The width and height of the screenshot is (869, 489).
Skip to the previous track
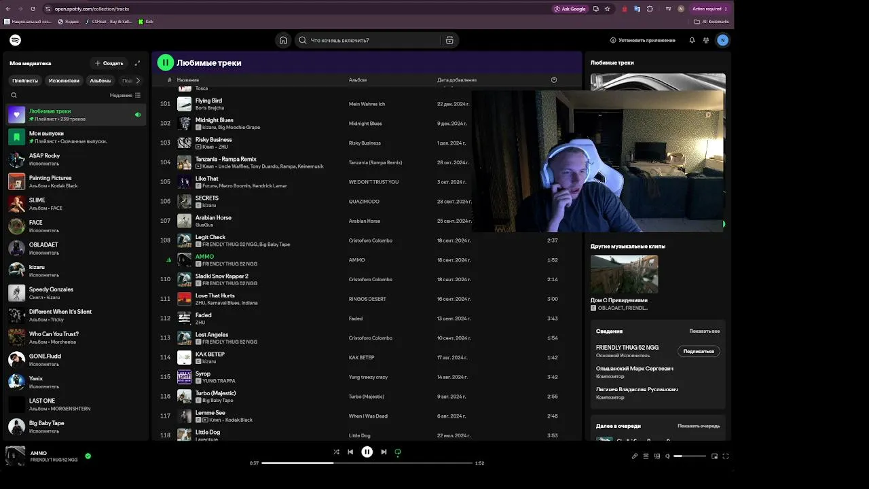tap(350, 452)
